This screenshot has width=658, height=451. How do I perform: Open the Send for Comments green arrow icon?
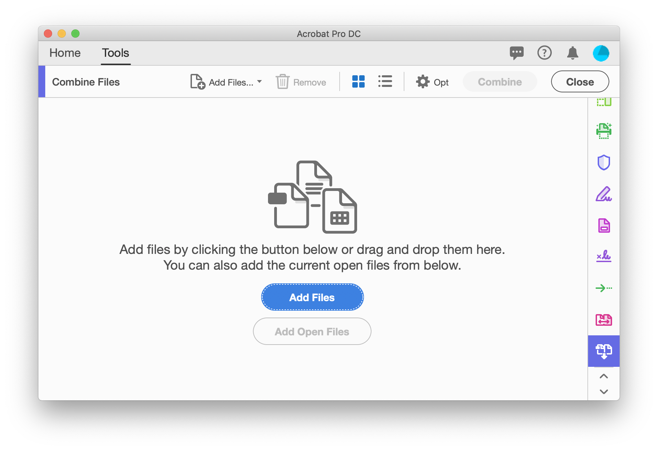(x=604, y=288)
